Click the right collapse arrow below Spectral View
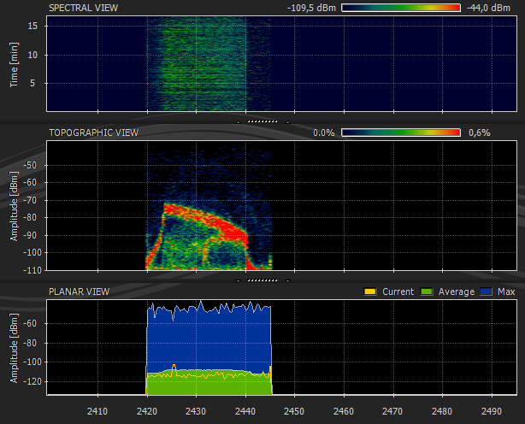This screenshot has height=424, width=525. coord(288,122)
